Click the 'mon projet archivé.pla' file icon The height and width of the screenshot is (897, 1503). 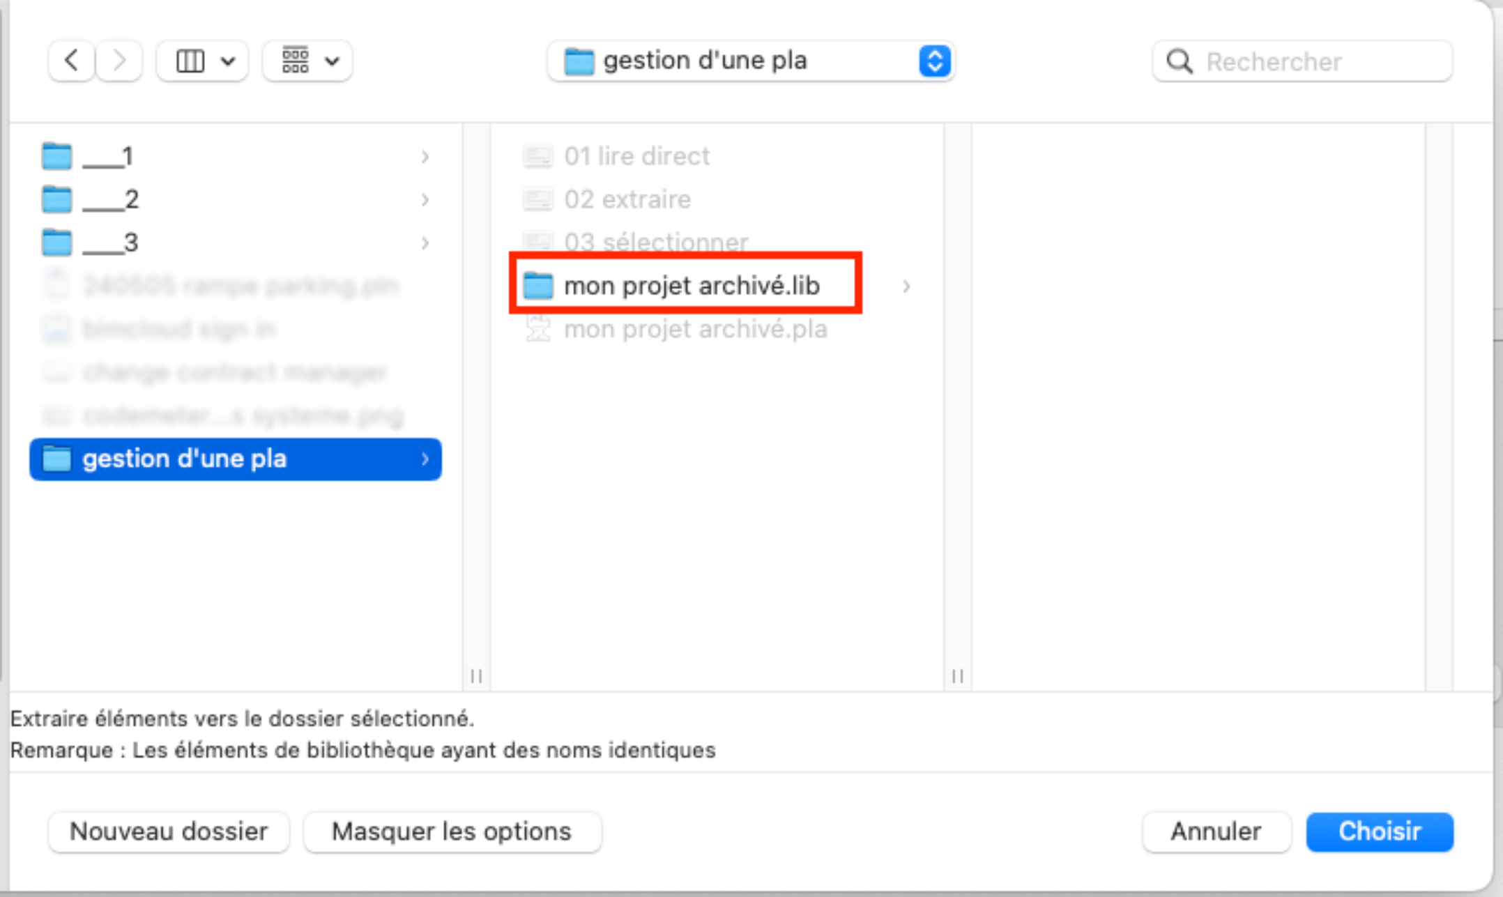click(x=537, y=329)
